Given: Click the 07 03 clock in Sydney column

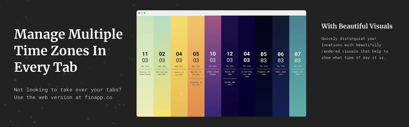Looking at the screenshot, I should tap(298, 57).
